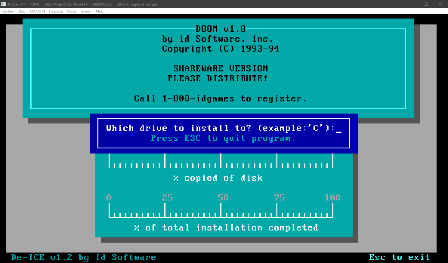
Task: Open the System menu
Action: pos(8,11)
